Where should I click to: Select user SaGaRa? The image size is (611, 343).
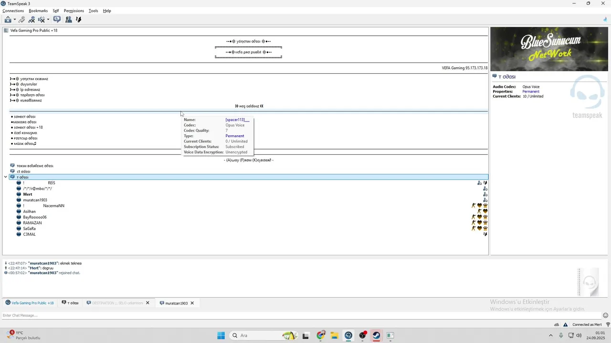click(x=29, y=229)
